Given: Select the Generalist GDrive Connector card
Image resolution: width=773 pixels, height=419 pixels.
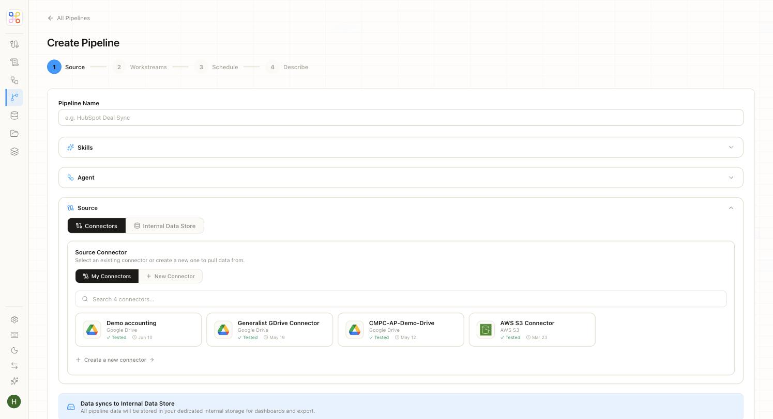Looking at the screenshot, I should click(x=270, y=330).
